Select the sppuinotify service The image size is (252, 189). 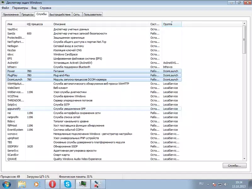tap(94, 109)
